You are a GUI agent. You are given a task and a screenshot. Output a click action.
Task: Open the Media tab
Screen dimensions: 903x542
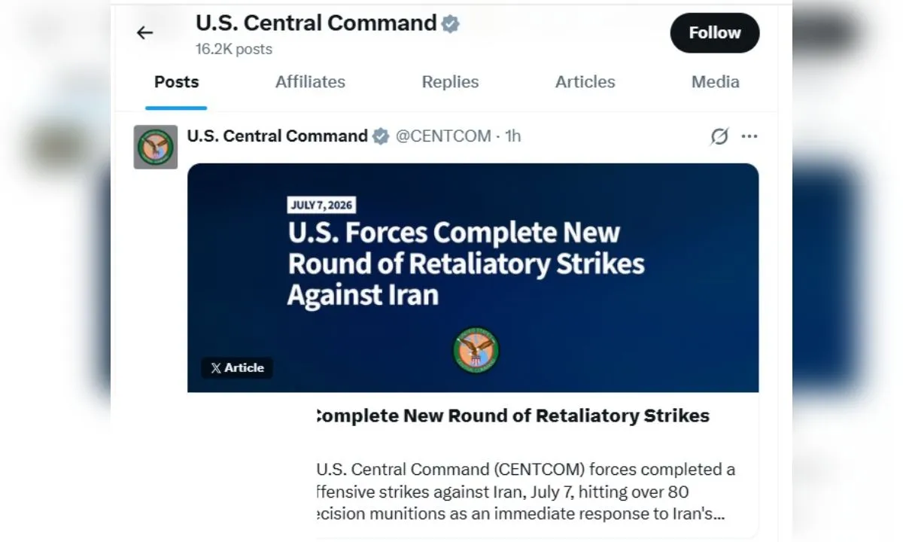coord(716,82)
